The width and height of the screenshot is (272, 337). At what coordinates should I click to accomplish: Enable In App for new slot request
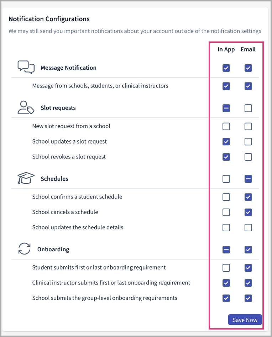[x=226, y=126]
